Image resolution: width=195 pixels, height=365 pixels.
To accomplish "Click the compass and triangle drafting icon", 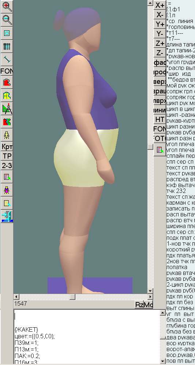I will point(7,108).
